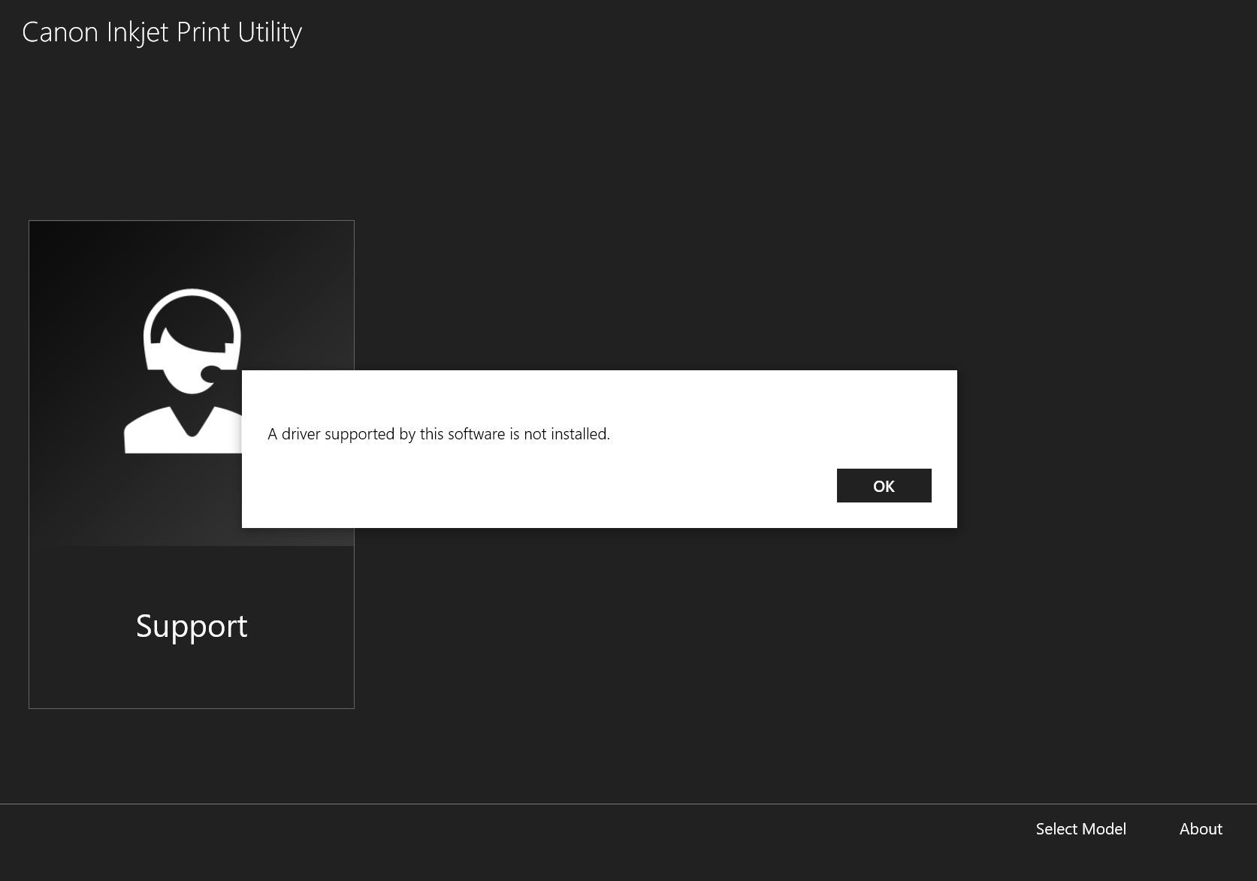Open Select Model in the bottom bar
Screen dimensions: 1257x881
[x=1080, y=829]
